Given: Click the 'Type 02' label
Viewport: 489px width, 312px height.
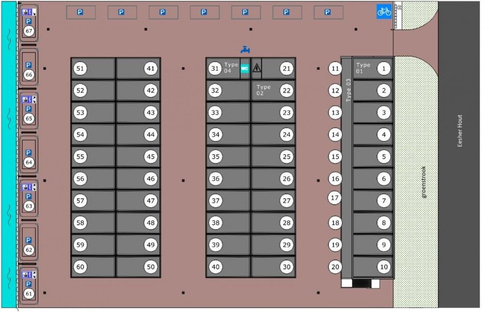Looking at the screenshot, I should pos(264,90).
